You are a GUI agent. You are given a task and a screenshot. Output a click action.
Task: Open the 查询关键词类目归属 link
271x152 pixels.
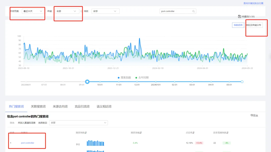tap(253, 3)
